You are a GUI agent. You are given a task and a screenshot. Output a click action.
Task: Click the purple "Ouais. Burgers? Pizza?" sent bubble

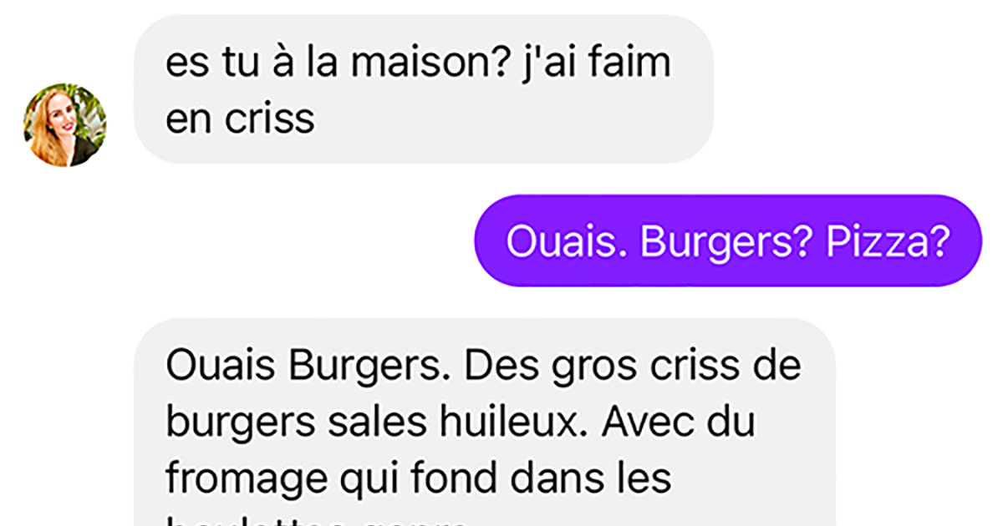click(x=727, y=240)
